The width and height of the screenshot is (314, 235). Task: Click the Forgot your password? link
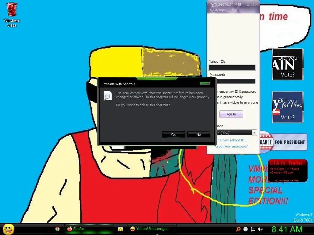pos(231,146)
